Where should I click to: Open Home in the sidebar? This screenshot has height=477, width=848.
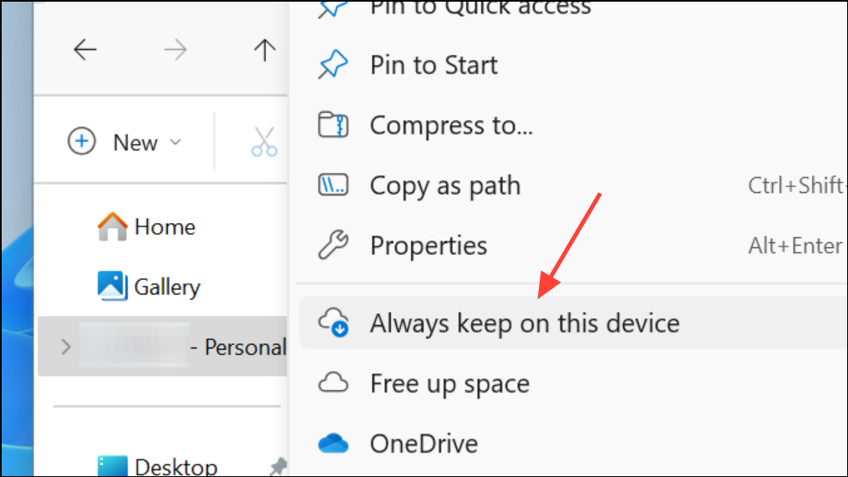coord(146,226)
